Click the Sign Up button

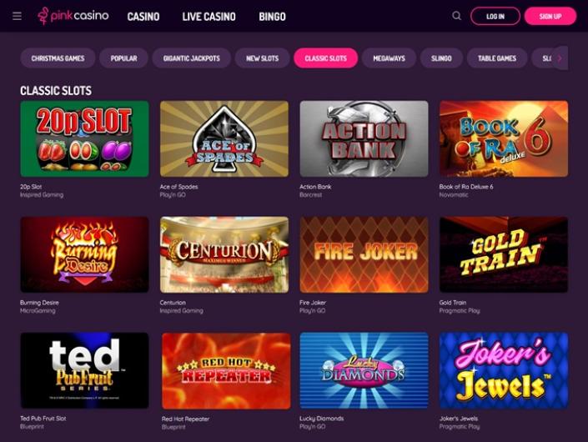[550, 16]
